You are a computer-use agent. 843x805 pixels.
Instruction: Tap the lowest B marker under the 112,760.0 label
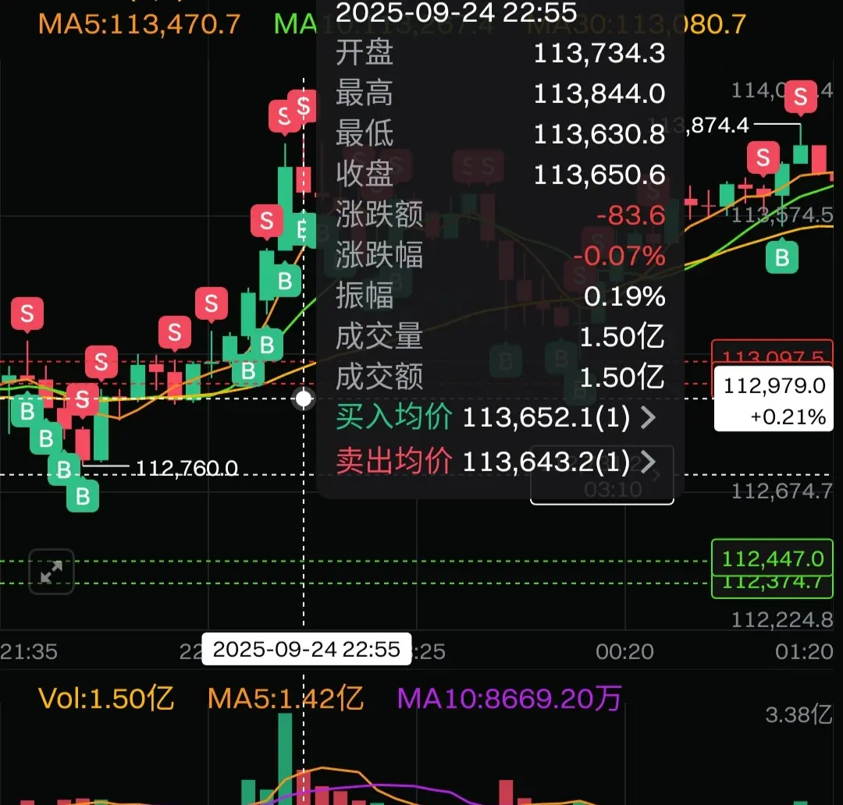point(82,496)
